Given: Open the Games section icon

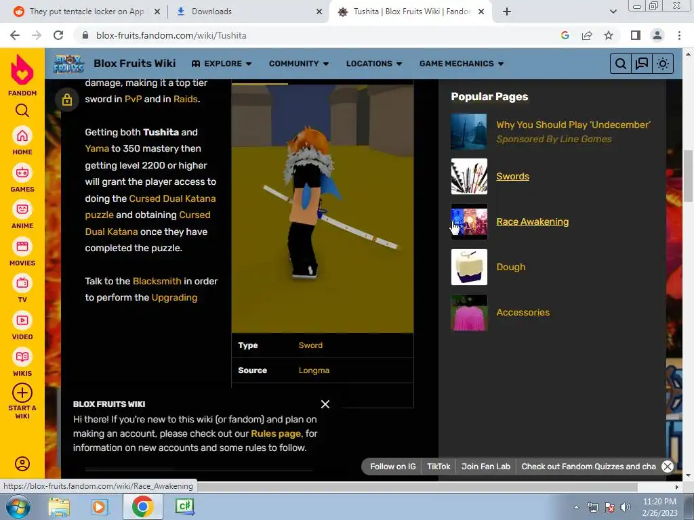Looking at the screenshot, I should (x=22, y=173).
